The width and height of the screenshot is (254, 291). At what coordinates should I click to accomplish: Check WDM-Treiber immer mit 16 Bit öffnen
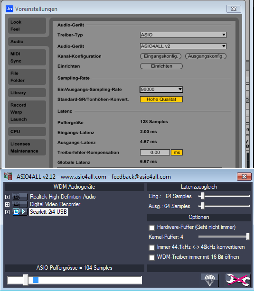(151, 257)
